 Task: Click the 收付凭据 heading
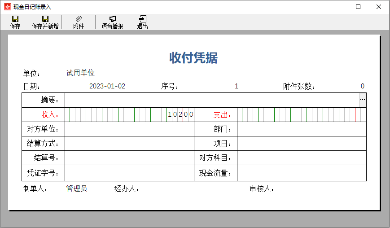(x=193, y=58)
